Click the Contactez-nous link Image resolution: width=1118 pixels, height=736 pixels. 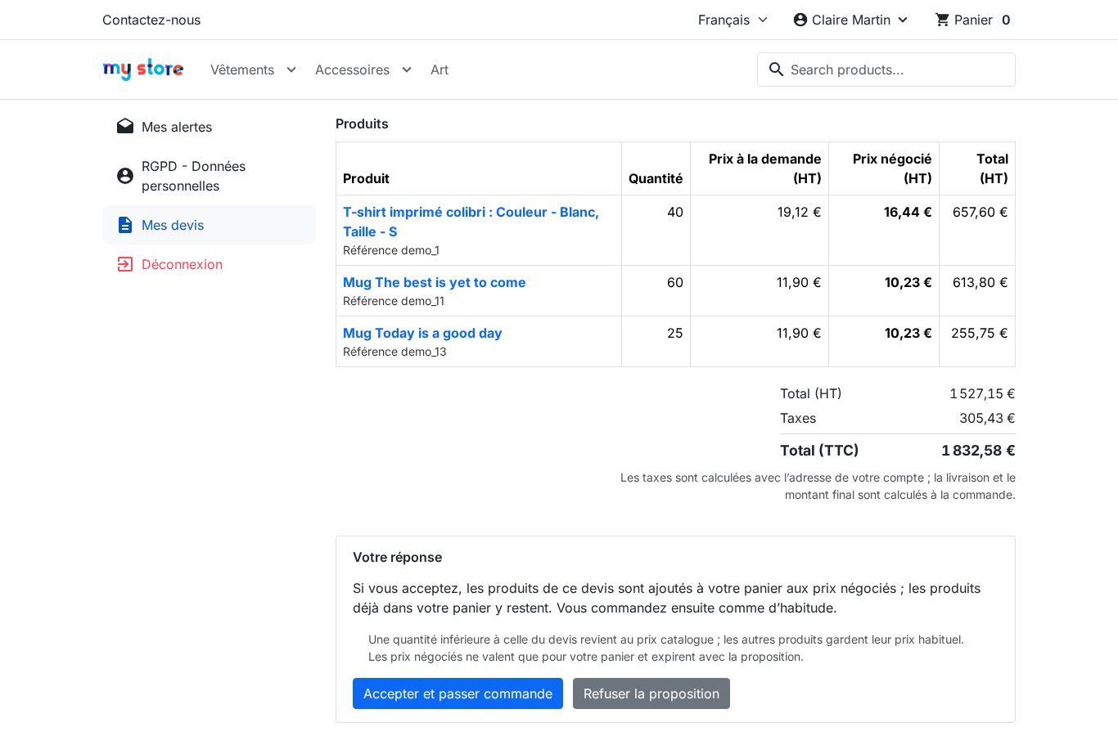pyautogui.click(x=151, y=20)
